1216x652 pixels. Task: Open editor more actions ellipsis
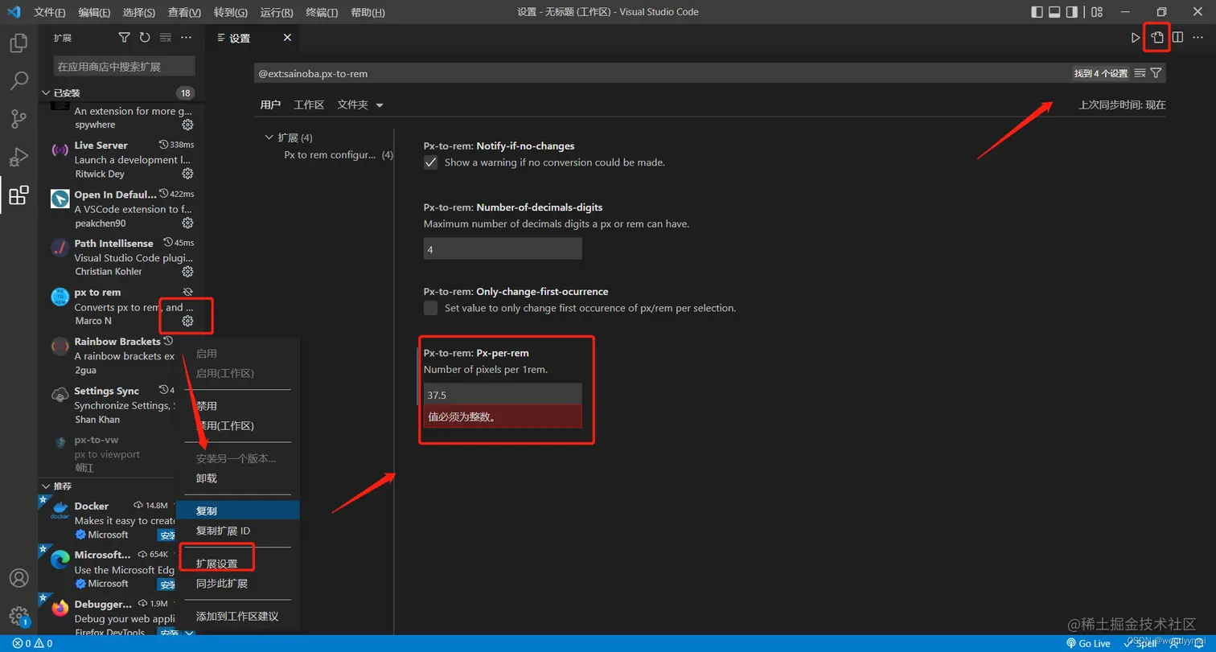[x=1198, y=38]
